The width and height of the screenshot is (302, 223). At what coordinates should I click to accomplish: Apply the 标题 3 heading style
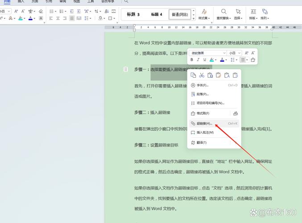click(133, 14)
